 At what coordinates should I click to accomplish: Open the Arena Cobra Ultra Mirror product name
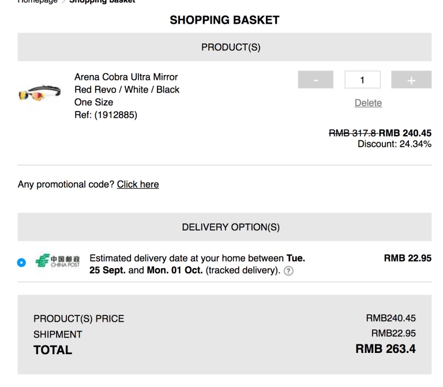[126, 77]
